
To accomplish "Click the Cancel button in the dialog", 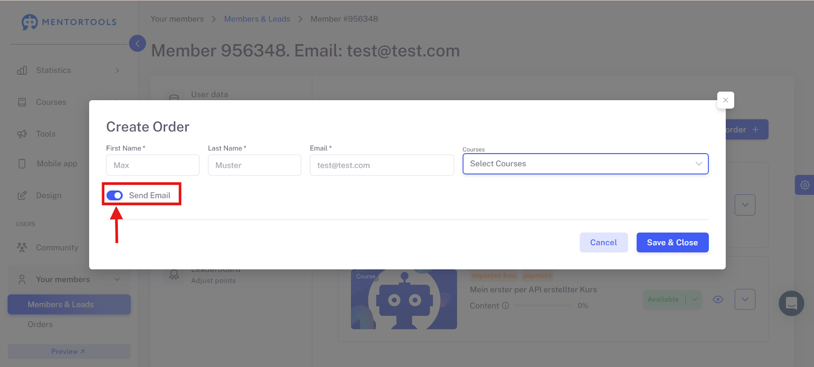I will tap(603, 242).
